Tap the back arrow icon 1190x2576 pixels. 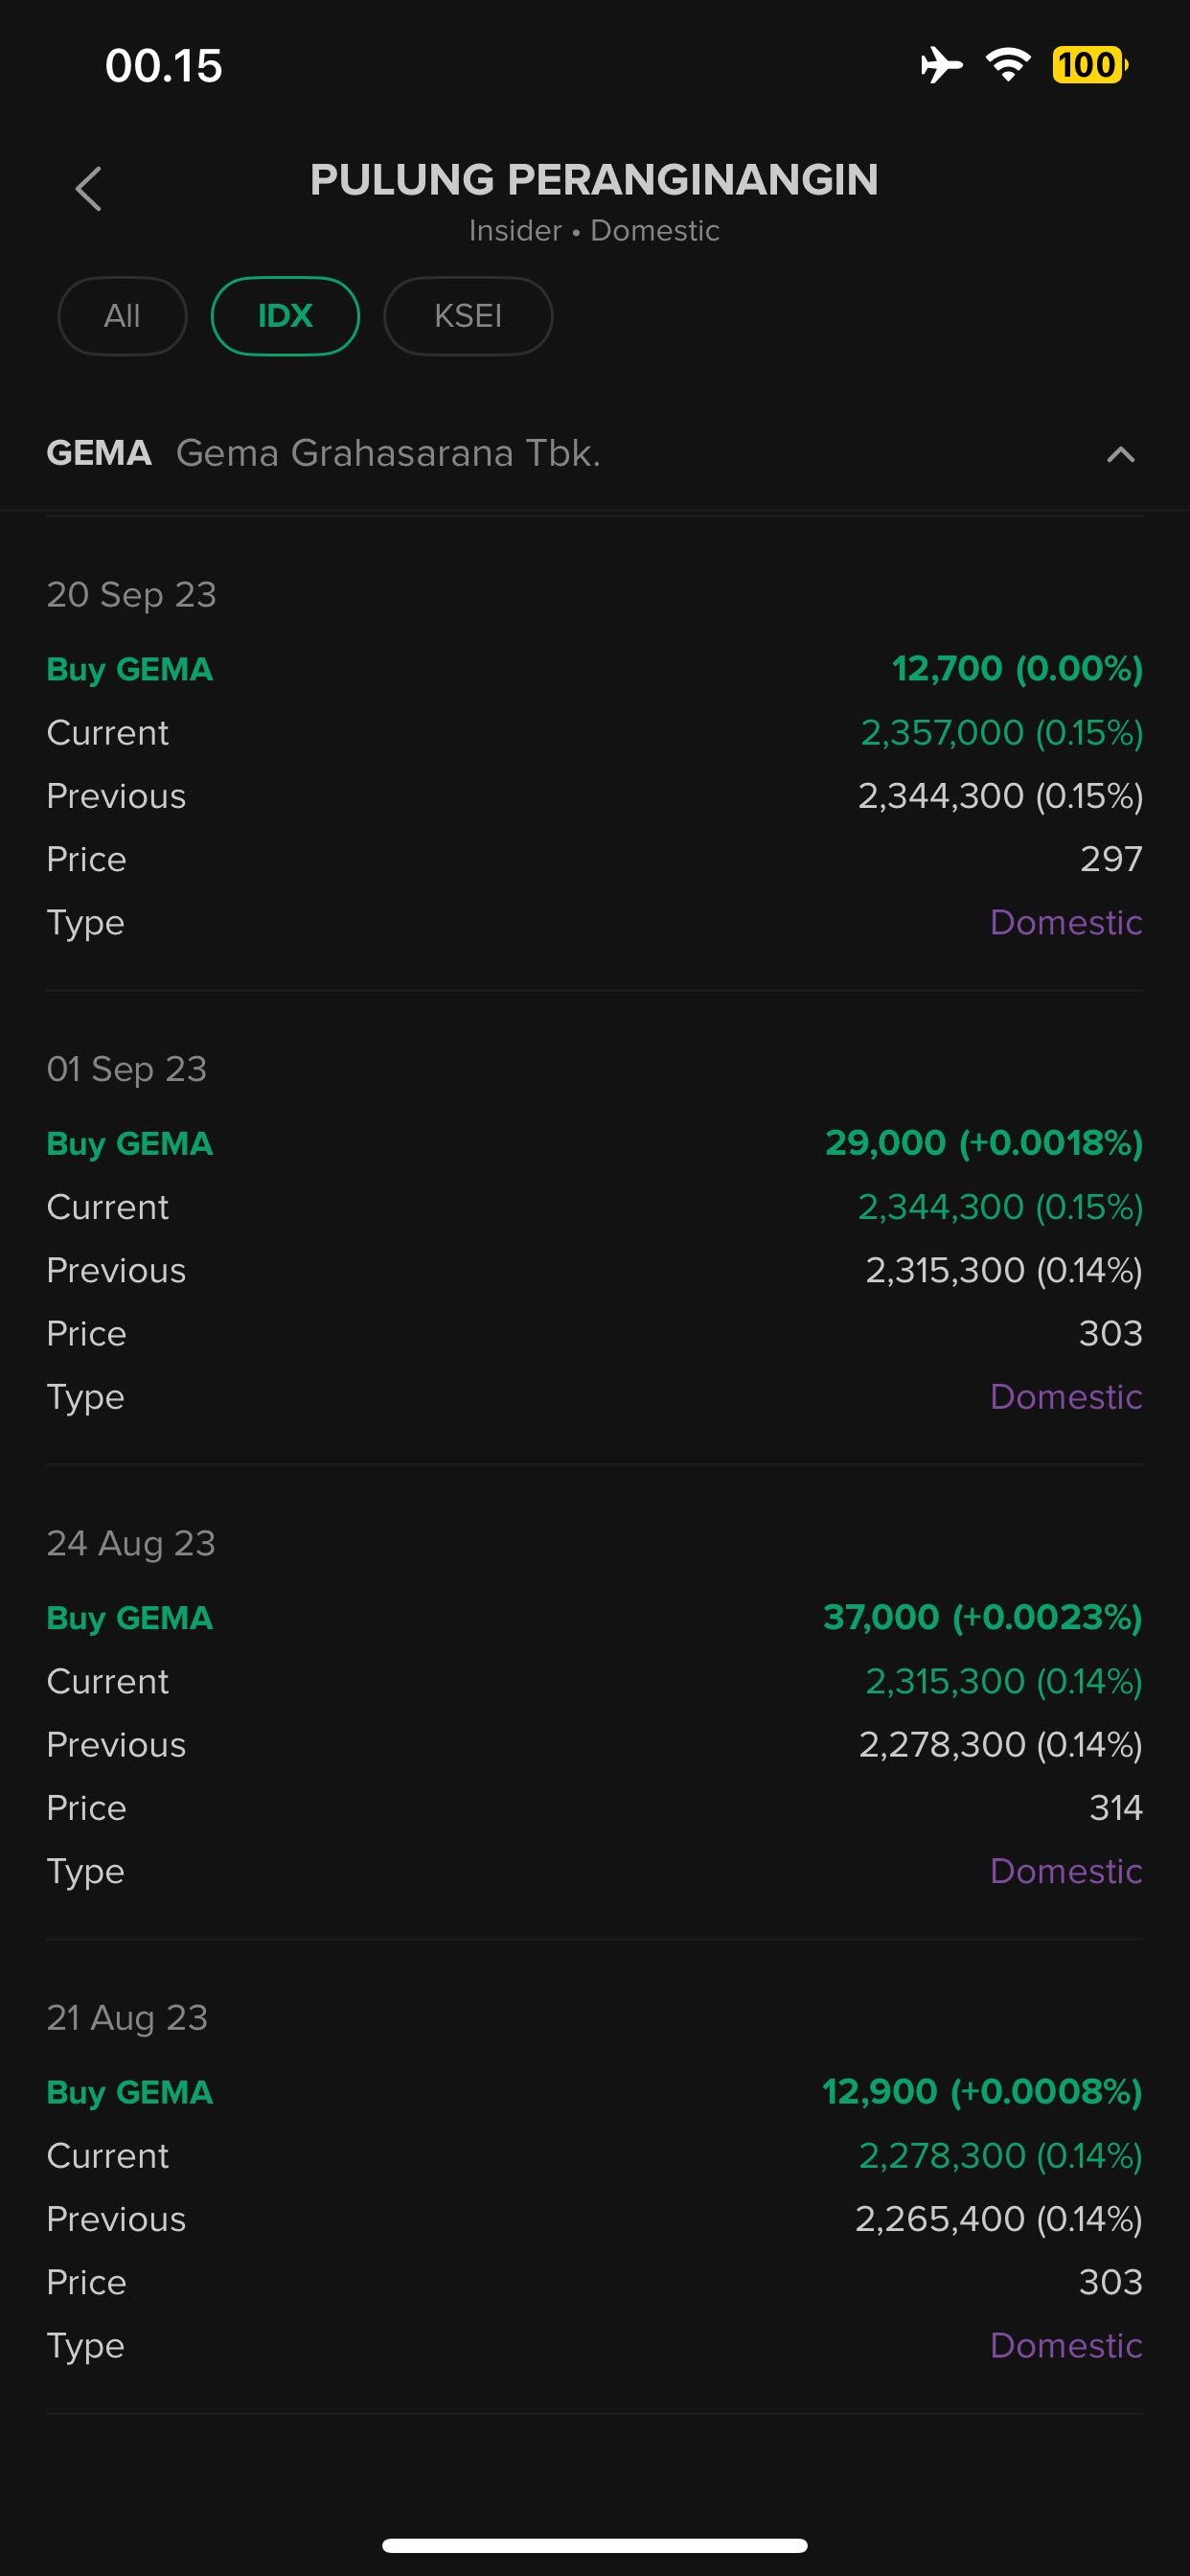click(88, 188)
